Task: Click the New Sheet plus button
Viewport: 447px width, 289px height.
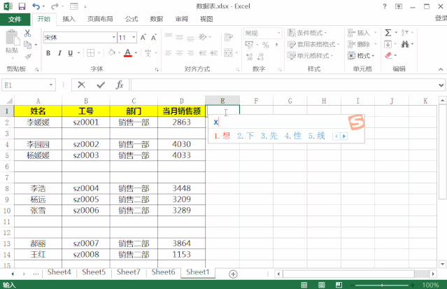Action: click(x=233, y=274)
